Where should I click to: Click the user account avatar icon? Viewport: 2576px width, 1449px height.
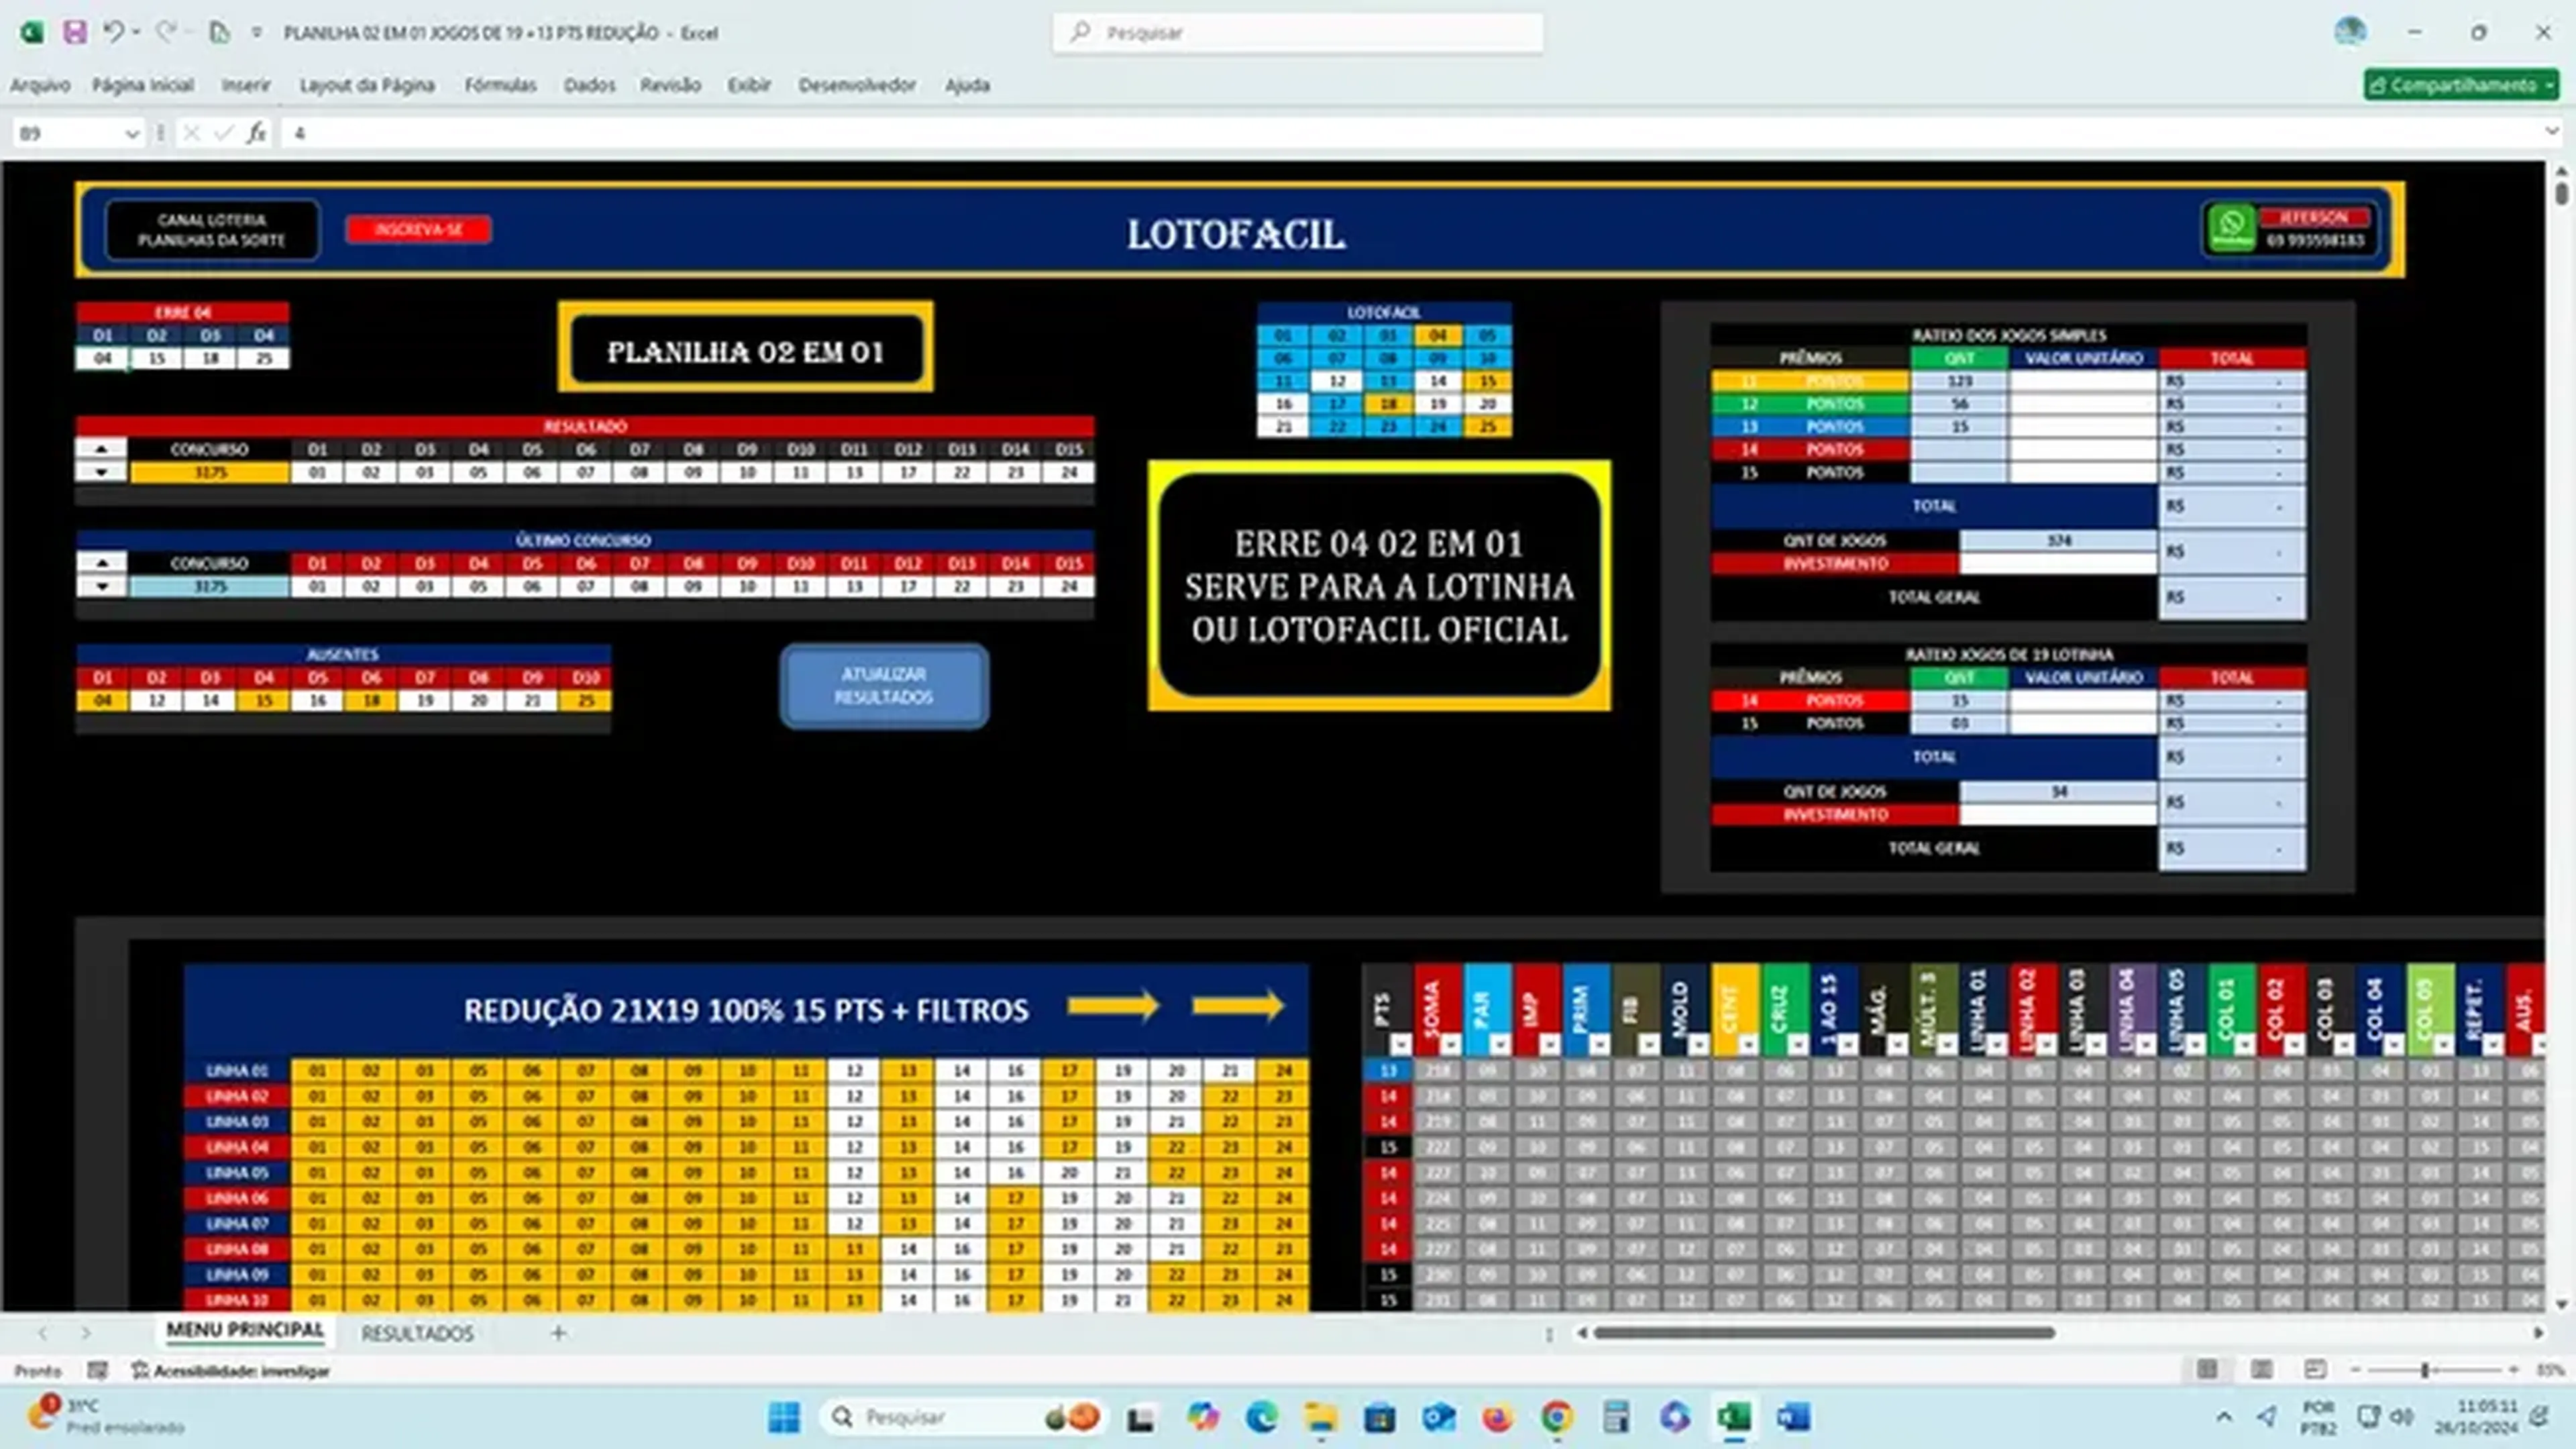point(2350,32)
